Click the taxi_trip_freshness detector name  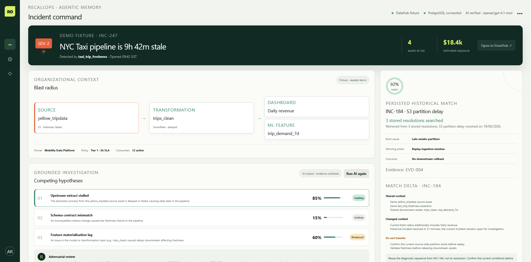coord(93,57)
